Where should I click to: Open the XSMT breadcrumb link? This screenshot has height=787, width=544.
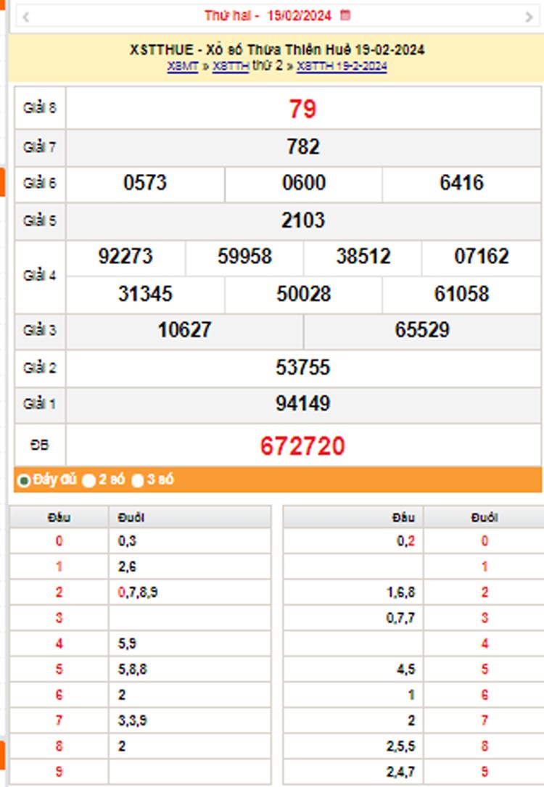click(x=183, y=66)
